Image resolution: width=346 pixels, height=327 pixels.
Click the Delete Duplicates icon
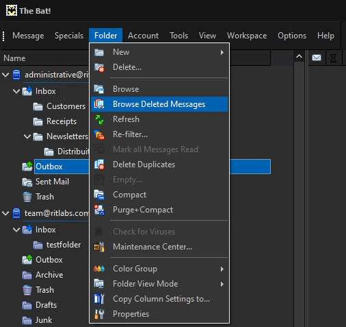[x=99, y=165]
